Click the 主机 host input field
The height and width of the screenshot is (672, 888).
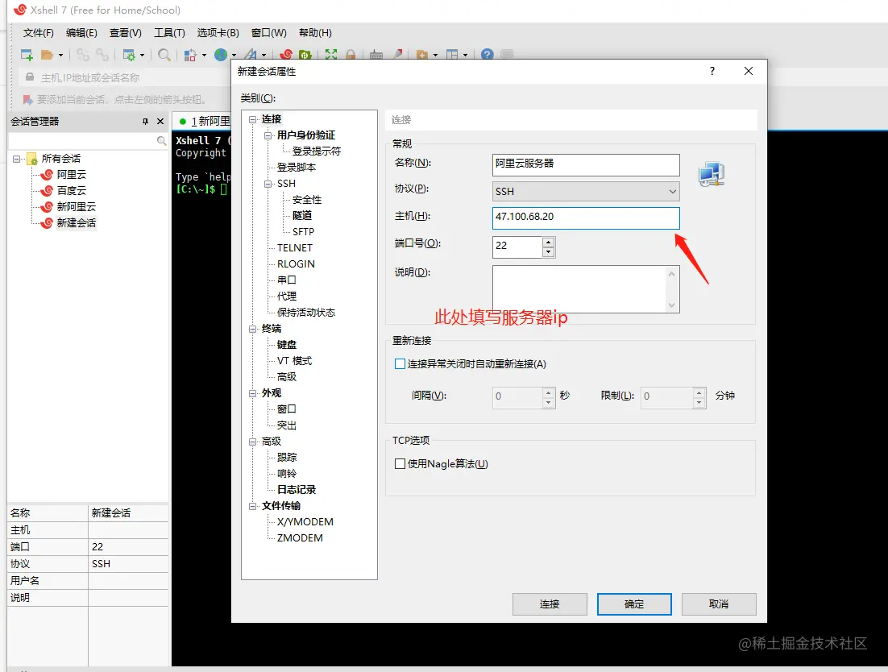click(586, 218)
